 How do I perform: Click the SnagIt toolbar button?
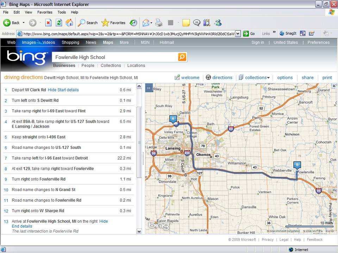pos(288,33)
